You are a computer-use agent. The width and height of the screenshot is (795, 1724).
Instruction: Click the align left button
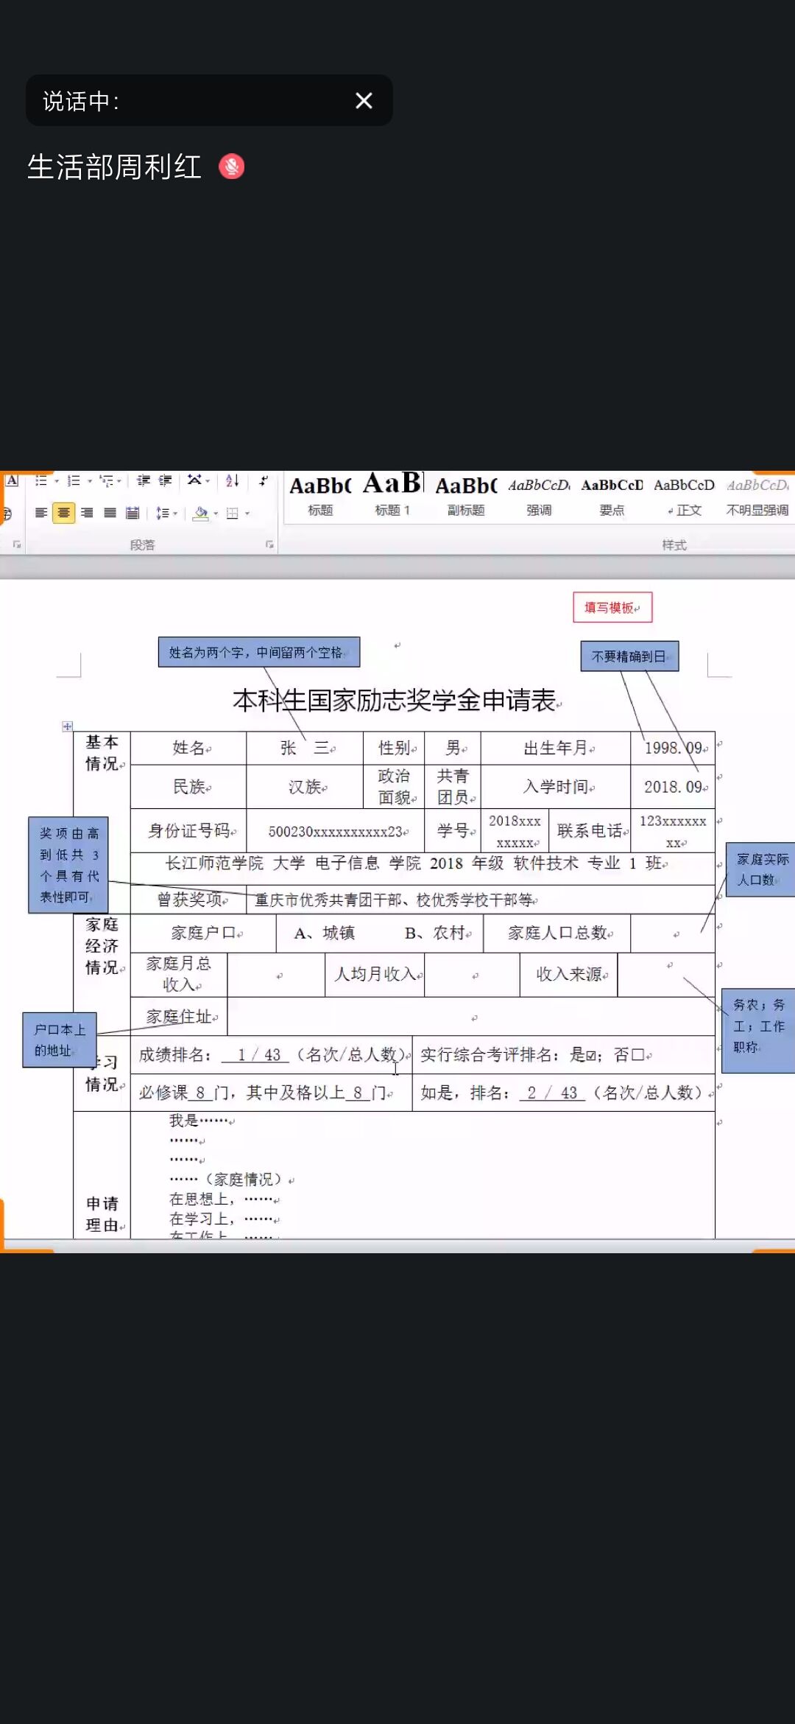click(x=41, y=513)
